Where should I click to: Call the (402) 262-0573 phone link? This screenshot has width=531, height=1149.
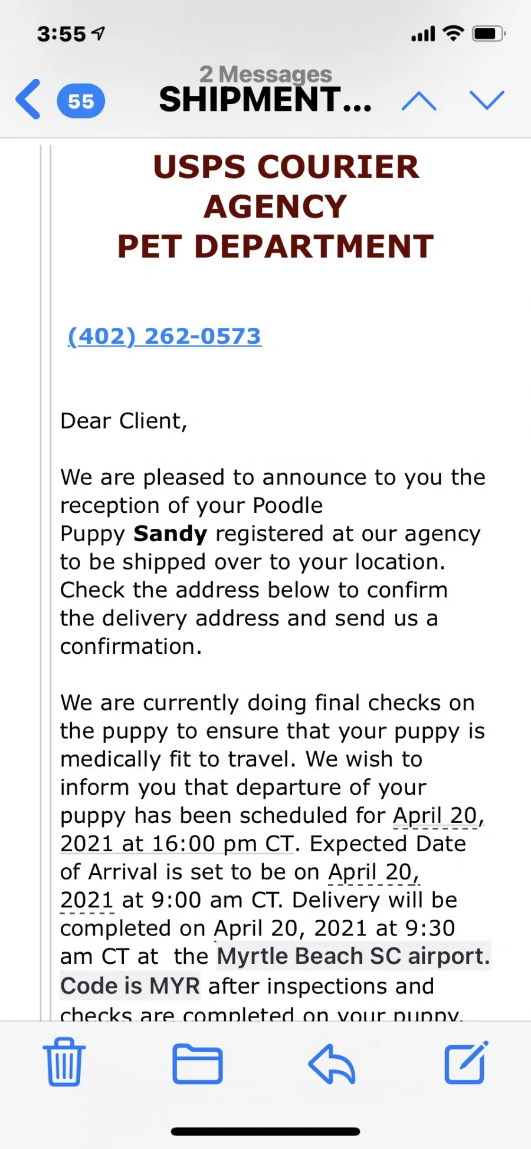click(165, 336)
